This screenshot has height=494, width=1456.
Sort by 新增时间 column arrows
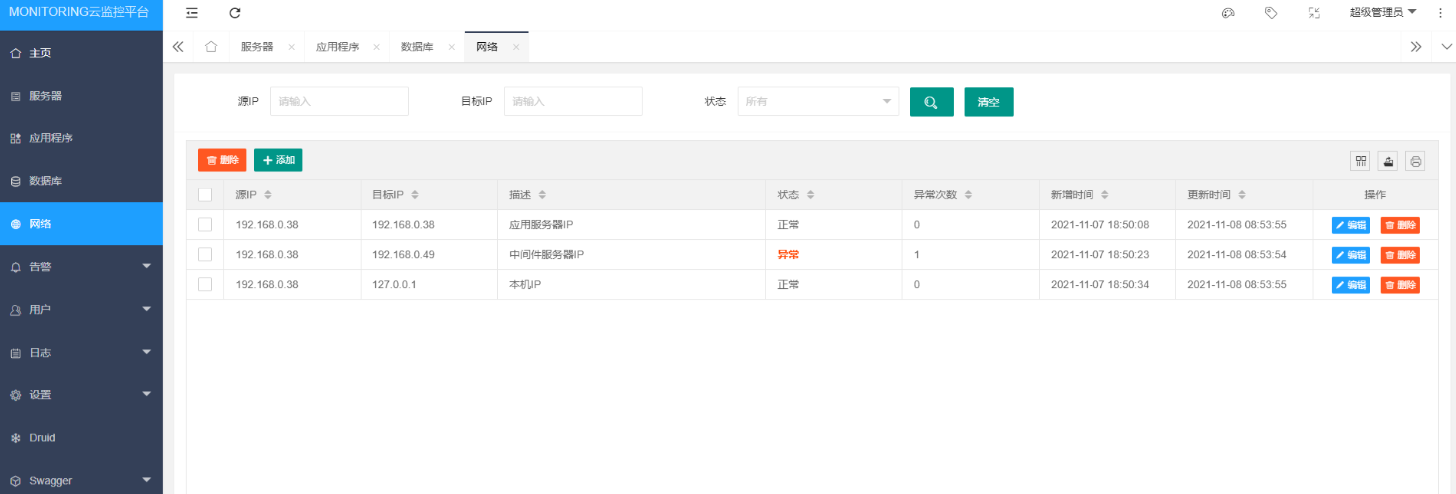pos(1105,195)
